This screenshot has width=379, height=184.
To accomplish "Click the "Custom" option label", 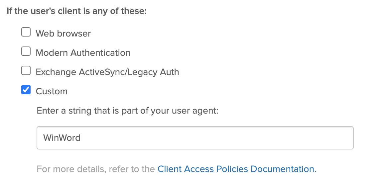I will coord(52,91).
